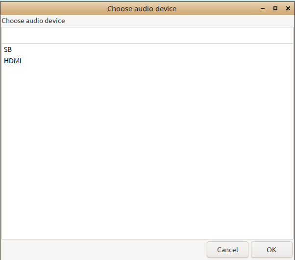Click the "Choose audio device" label below title
The image size is (295, 260).
pos(33,21)
